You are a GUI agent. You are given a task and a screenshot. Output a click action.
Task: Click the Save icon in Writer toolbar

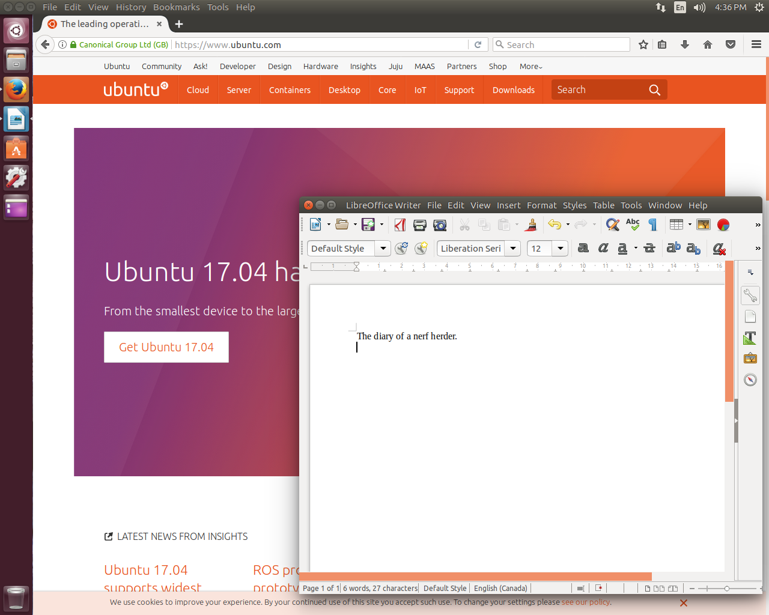pos(368,225)
